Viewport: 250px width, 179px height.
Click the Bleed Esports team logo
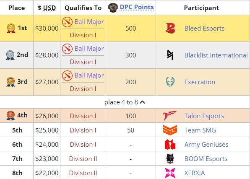170,28
